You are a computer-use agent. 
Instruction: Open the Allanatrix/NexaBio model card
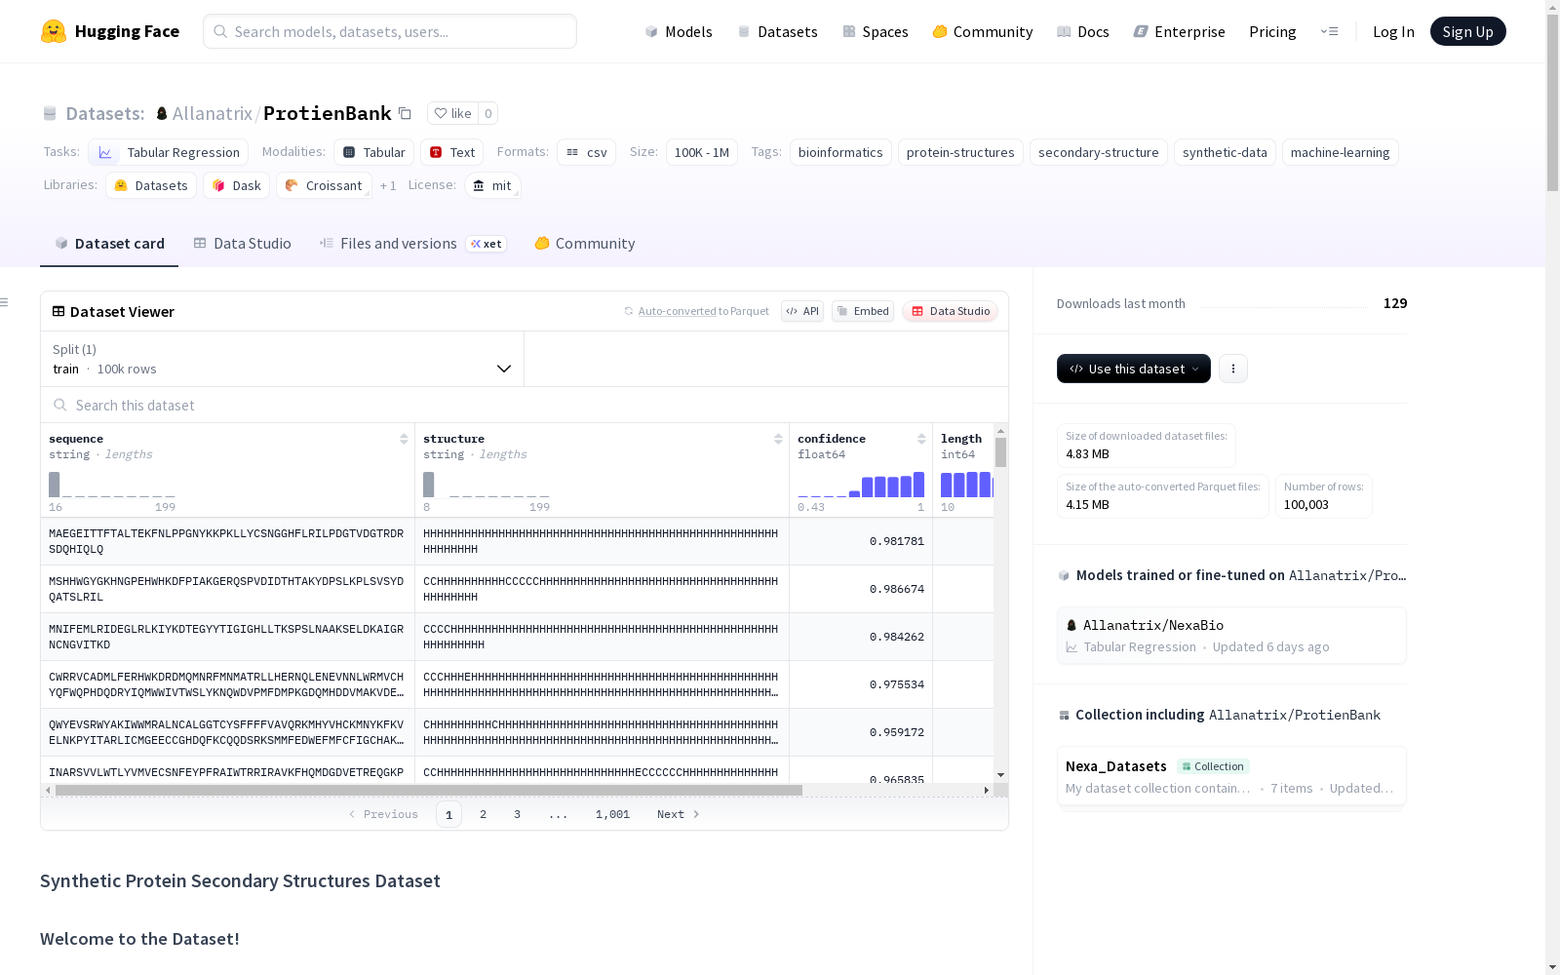click(1231, 636)
